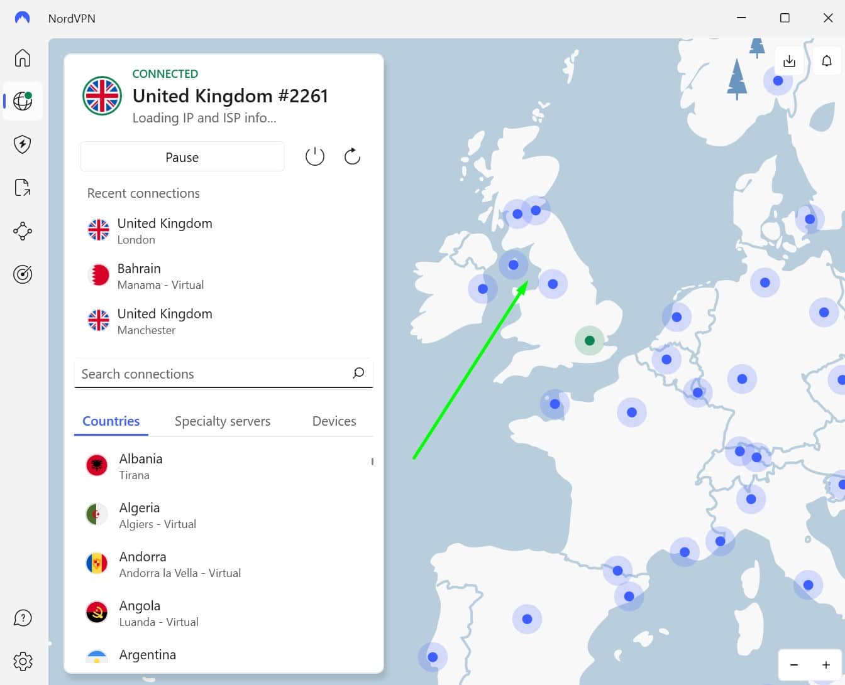Viewport: 845px width, 685px height.
Task: Click the search magnifier icon
Action: click(358, 373)
